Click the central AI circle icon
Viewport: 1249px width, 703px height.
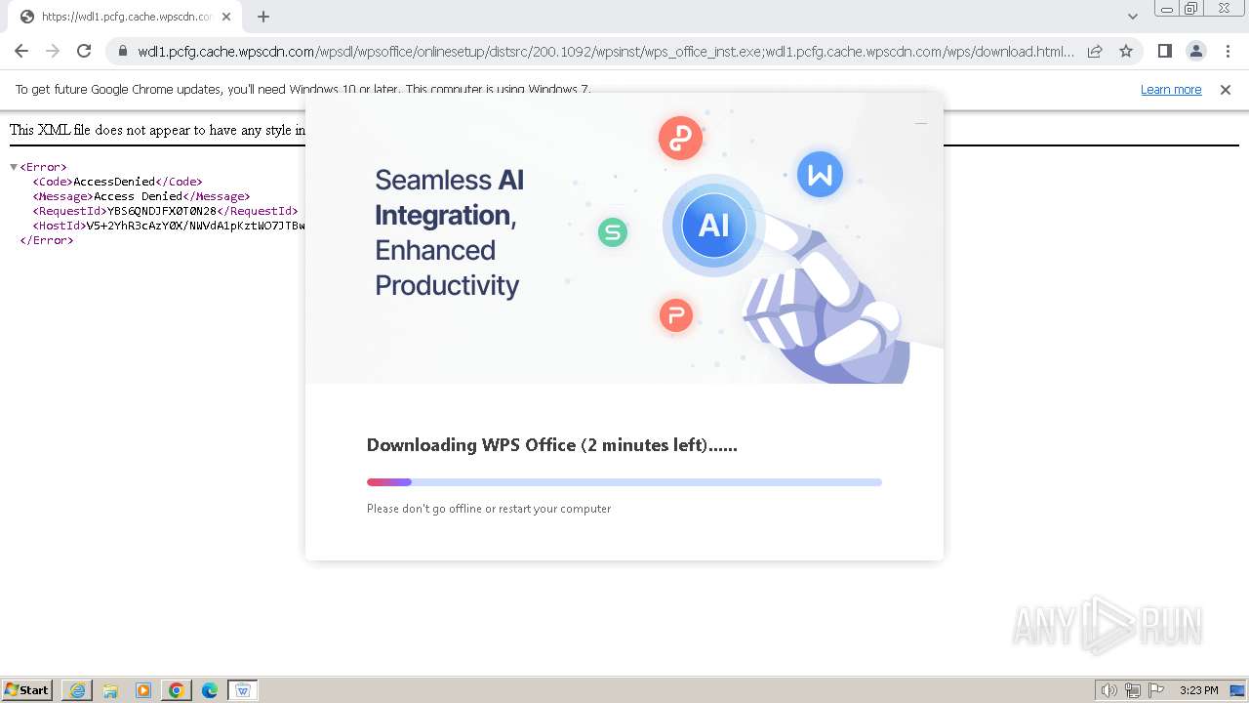(713, 226)
